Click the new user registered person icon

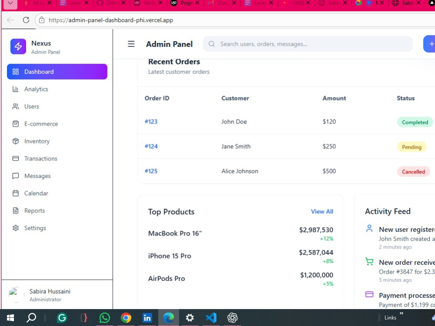[x=369, y=229]
